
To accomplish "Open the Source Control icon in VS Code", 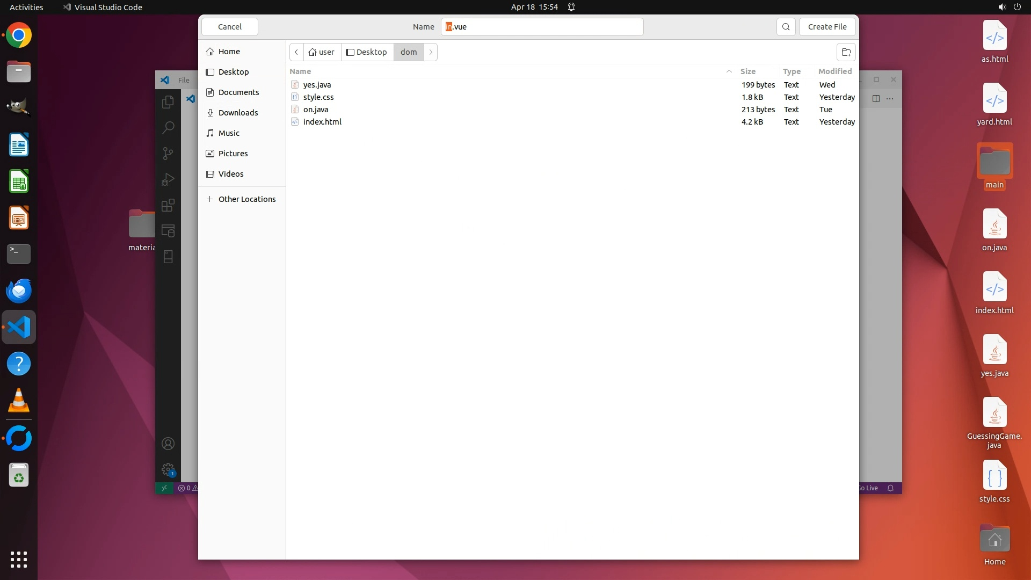I will pyautogui.click(x=168, y=154).
